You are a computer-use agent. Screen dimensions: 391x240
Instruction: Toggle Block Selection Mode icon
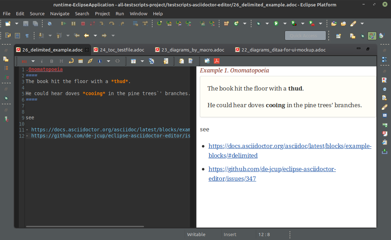17,36
